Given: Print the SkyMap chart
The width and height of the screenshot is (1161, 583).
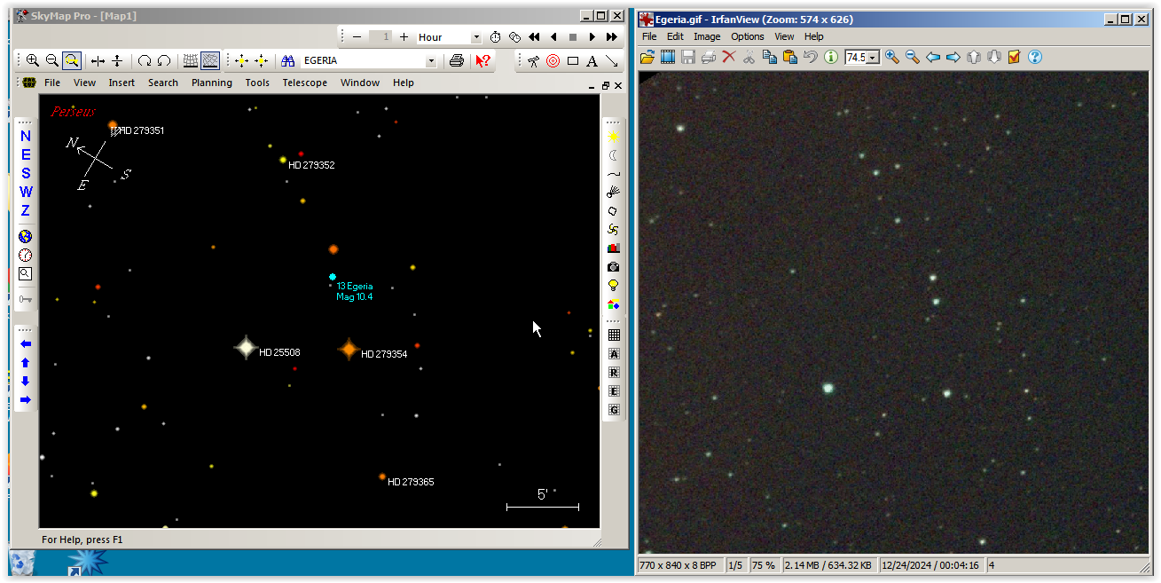Looking at the screenshot, I should 457,60.
